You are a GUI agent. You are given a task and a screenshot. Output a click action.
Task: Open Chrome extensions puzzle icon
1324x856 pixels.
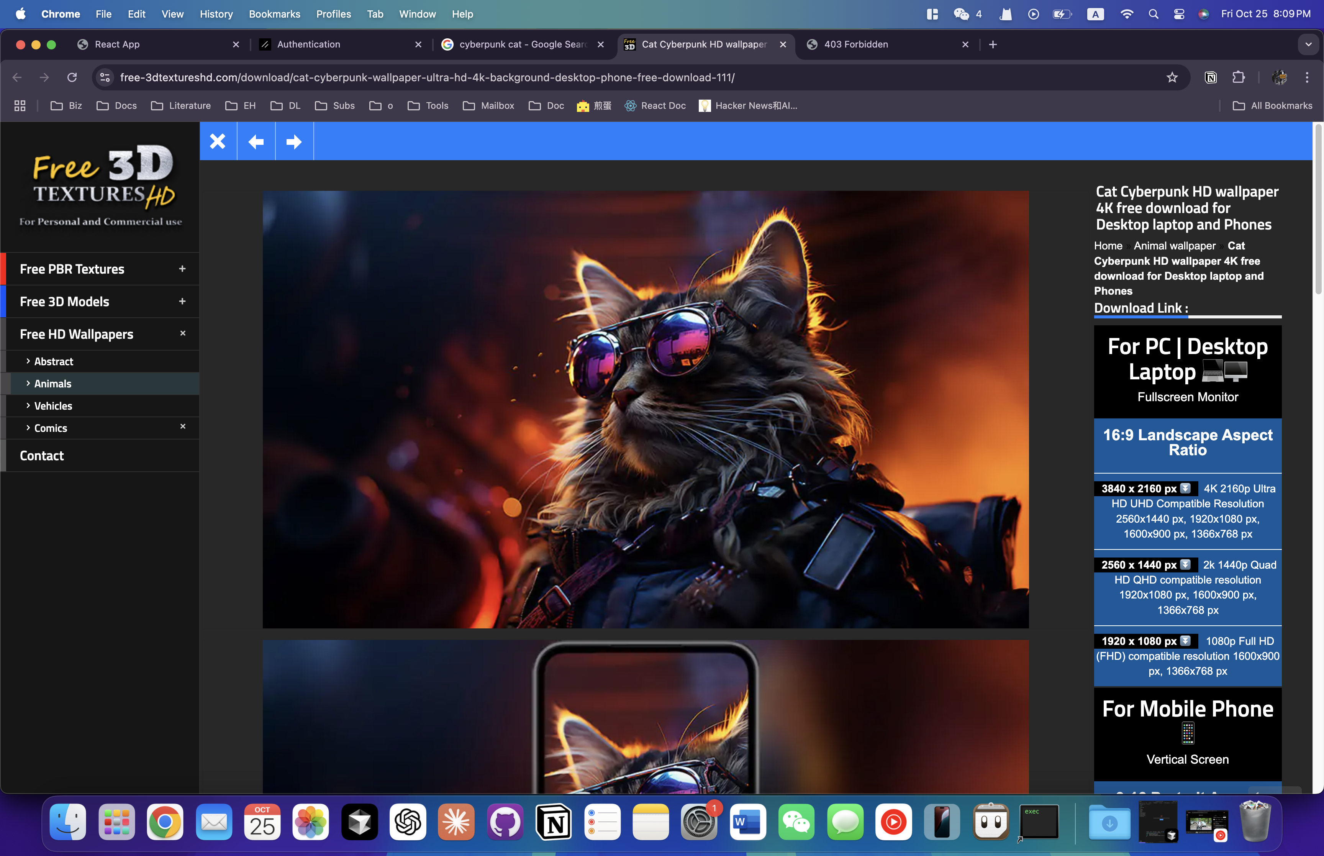[1239, 77]
